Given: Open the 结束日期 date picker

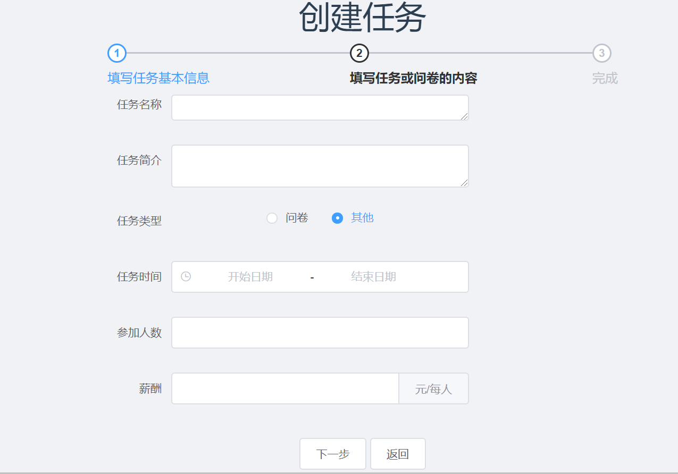Looking at the screenshot, I should (373, 277).
